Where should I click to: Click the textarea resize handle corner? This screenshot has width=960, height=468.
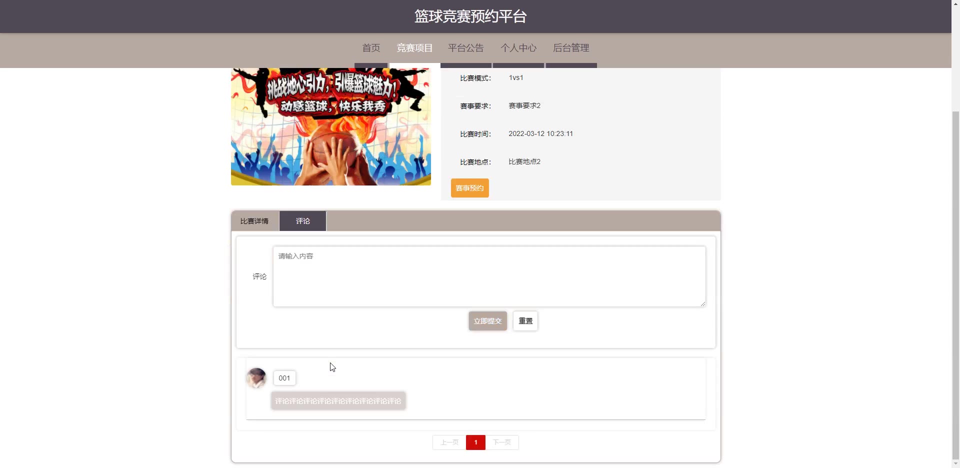pyautogui.click(x=702, y=303)
